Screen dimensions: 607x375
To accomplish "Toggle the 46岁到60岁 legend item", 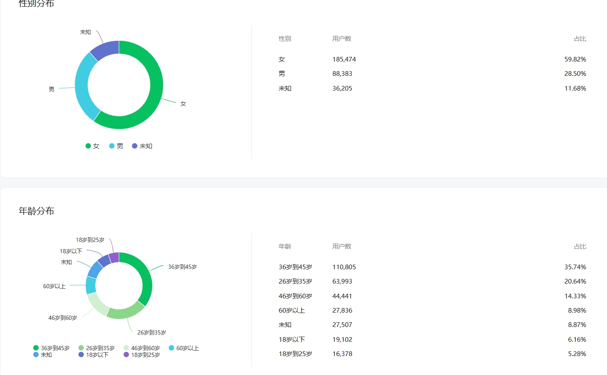I will (142, 348).
